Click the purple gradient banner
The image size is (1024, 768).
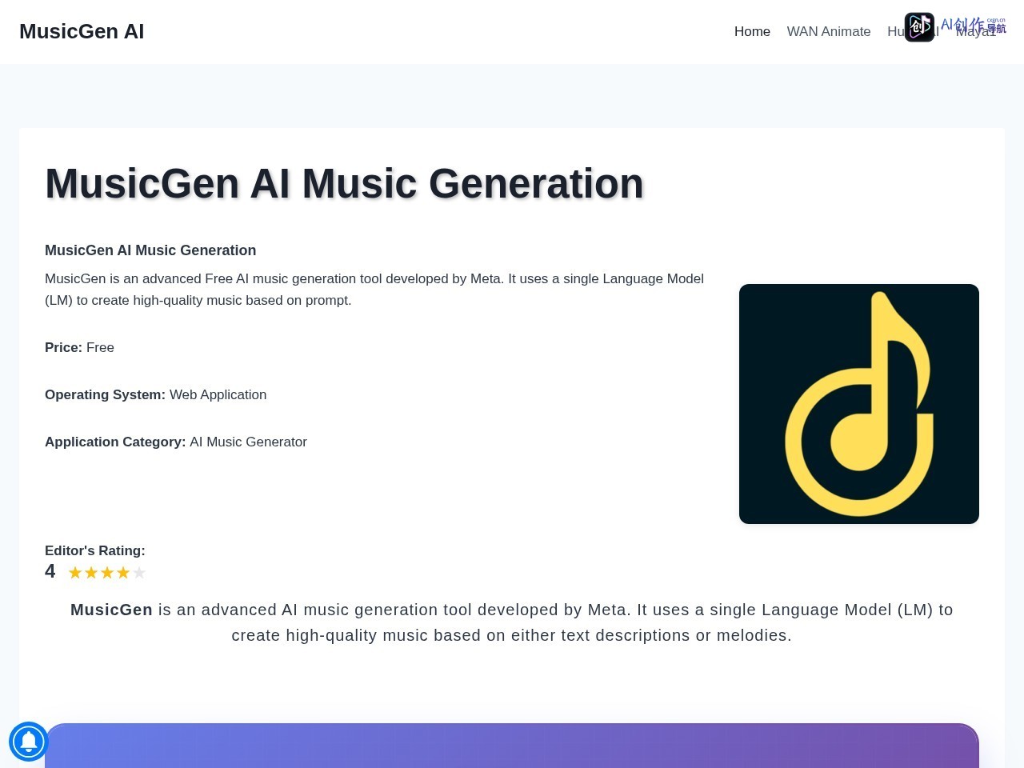[x=512, y=746]
